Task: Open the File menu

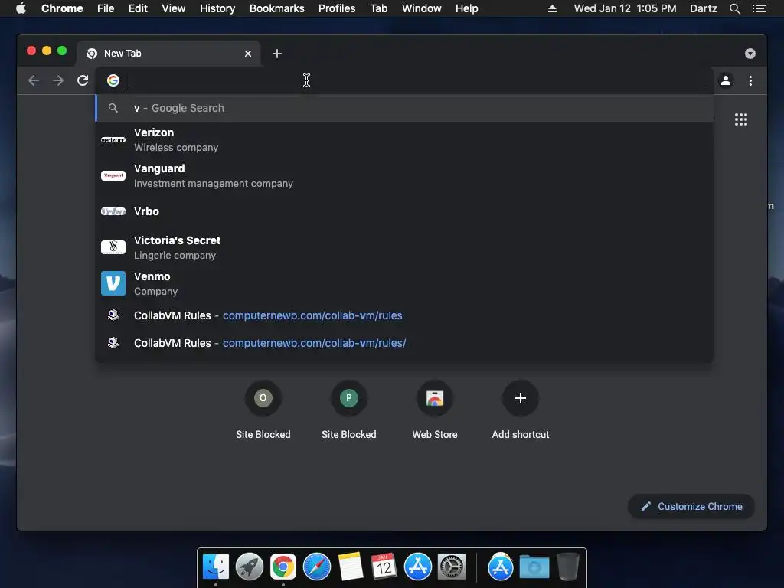Action: click(106, 8)
